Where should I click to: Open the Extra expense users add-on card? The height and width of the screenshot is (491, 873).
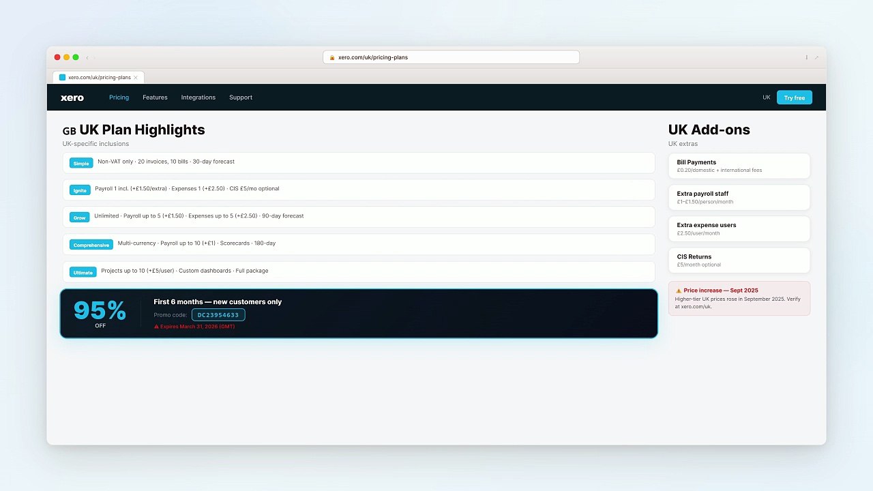739,228
